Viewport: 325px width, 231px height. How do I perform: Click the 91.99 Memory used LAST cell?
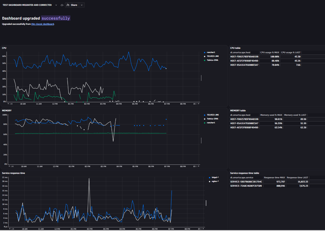(303, 123)
